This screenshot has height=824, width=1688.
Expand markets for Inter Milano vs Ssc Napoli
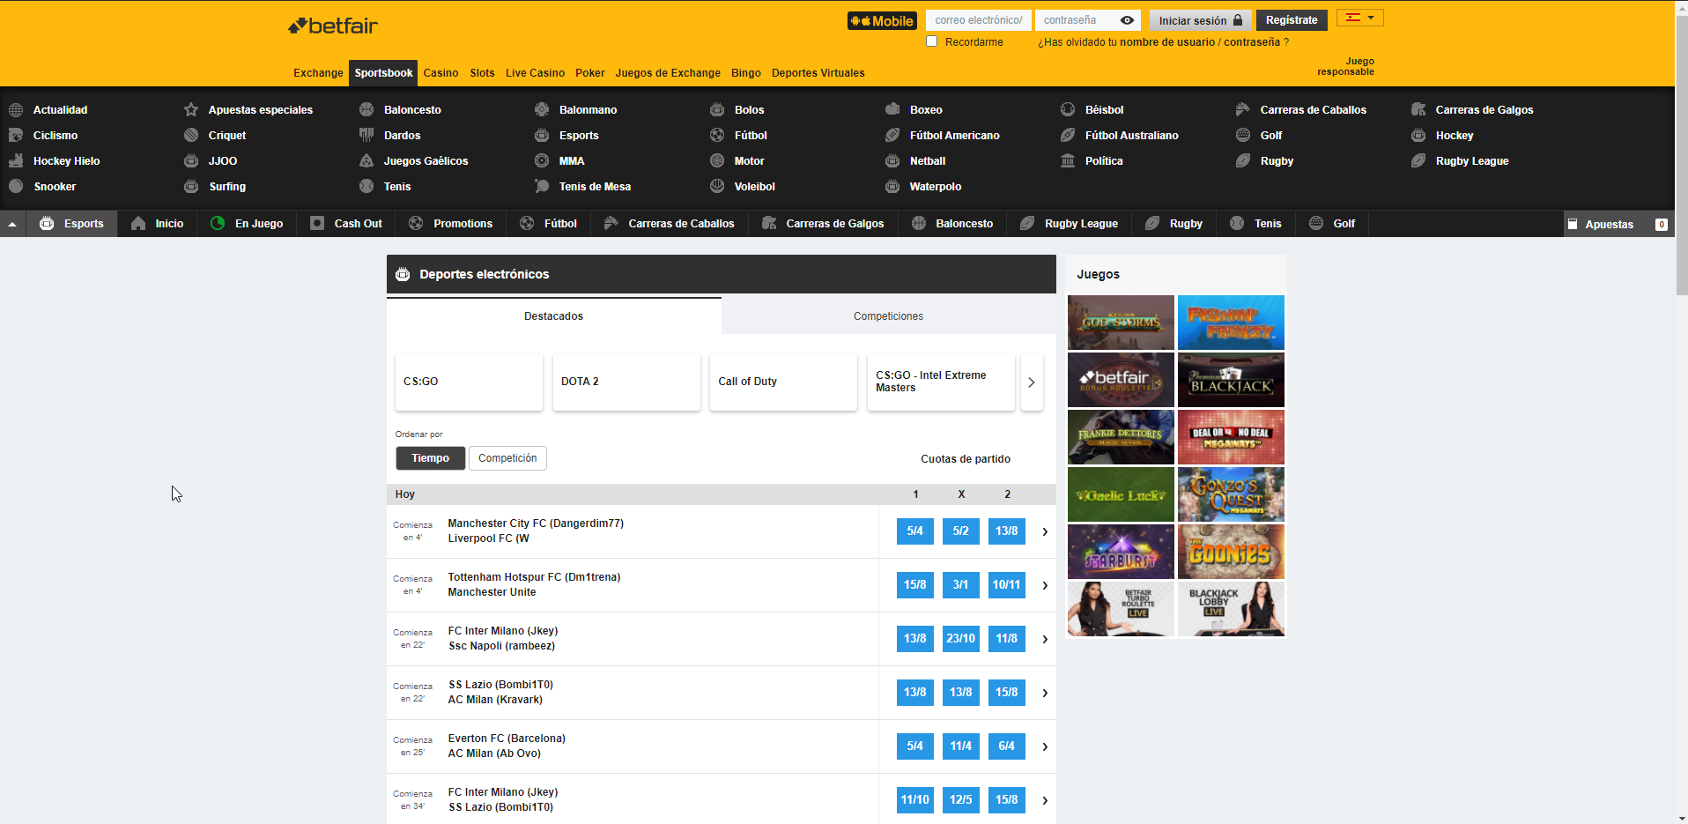[1045, 640]
